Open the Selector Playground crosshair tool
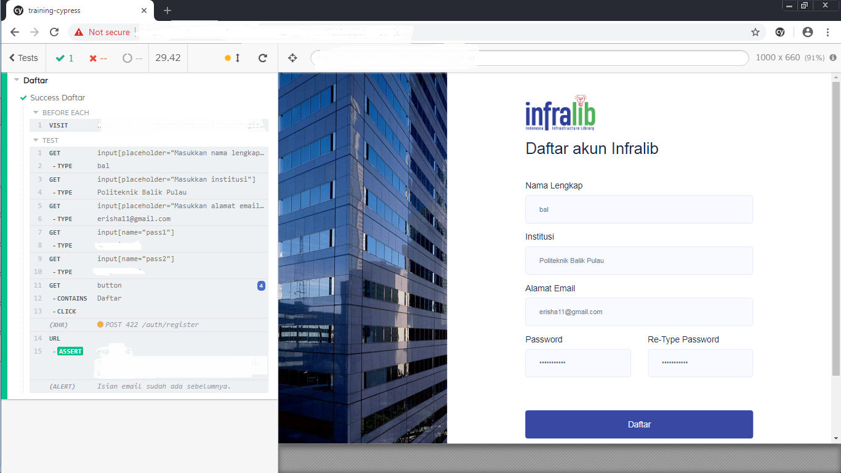This screenshot has width=841, height=473. [292, 57]
